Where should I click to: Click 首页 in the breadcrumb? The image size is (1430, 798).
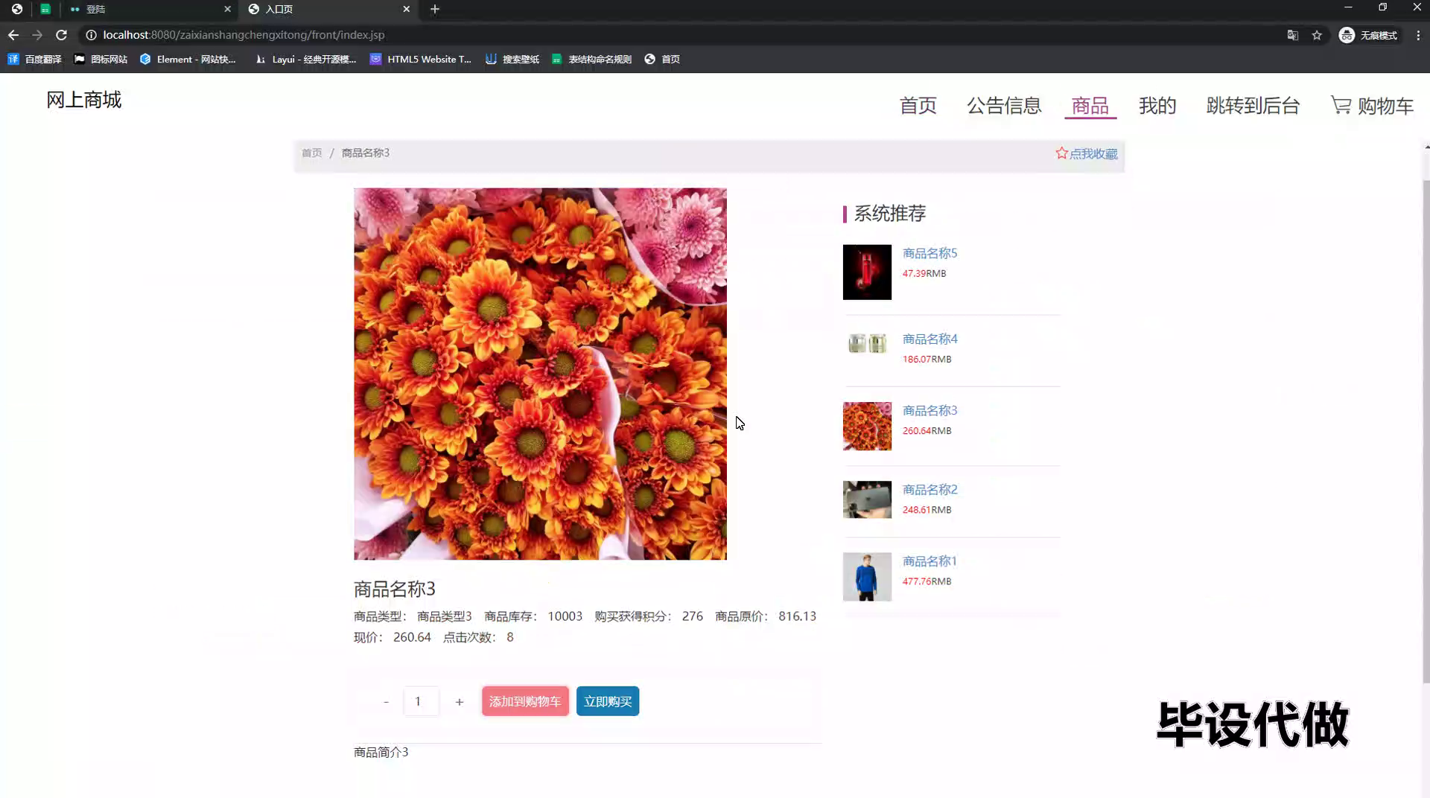tap(311, 153)
